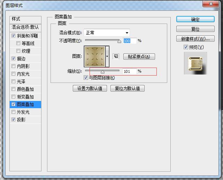Create new preset from current pattern icon
The width and height of the screenshot is (223, 180).
point(116,56)
